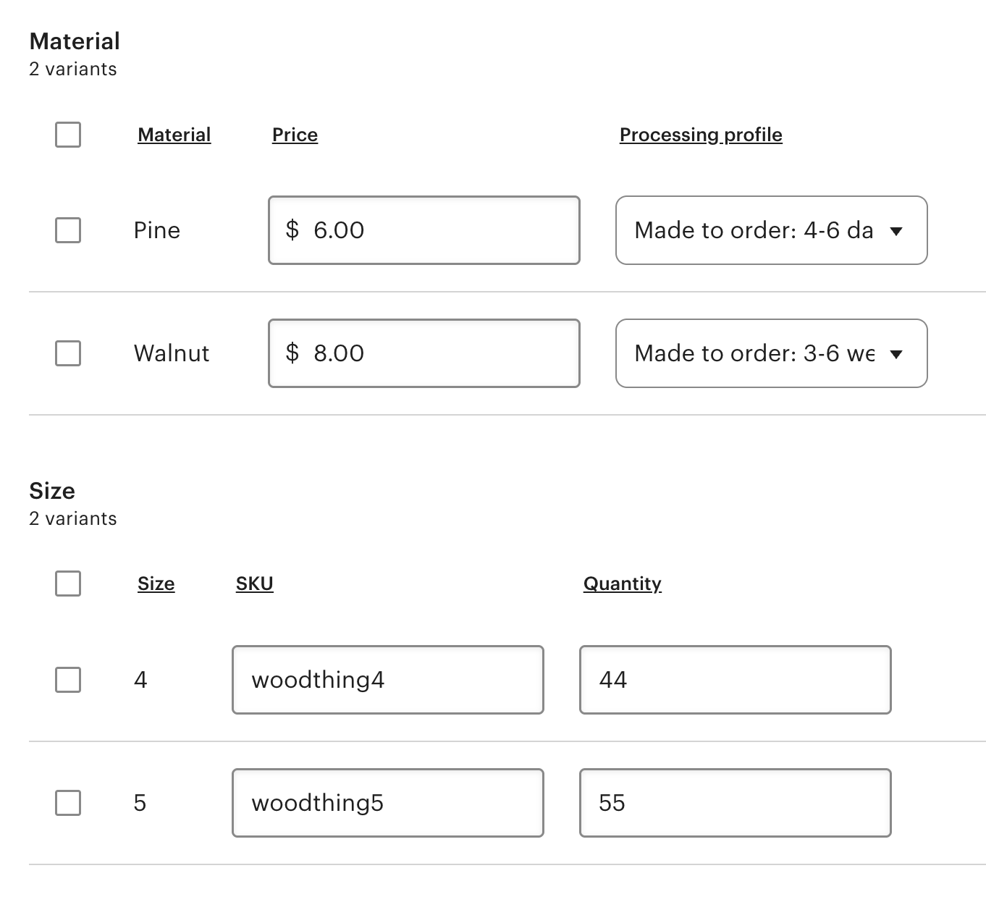Viewport: 986px width, 918px height.
Task: Check the Pine variant checkbox
Action: 68,230
